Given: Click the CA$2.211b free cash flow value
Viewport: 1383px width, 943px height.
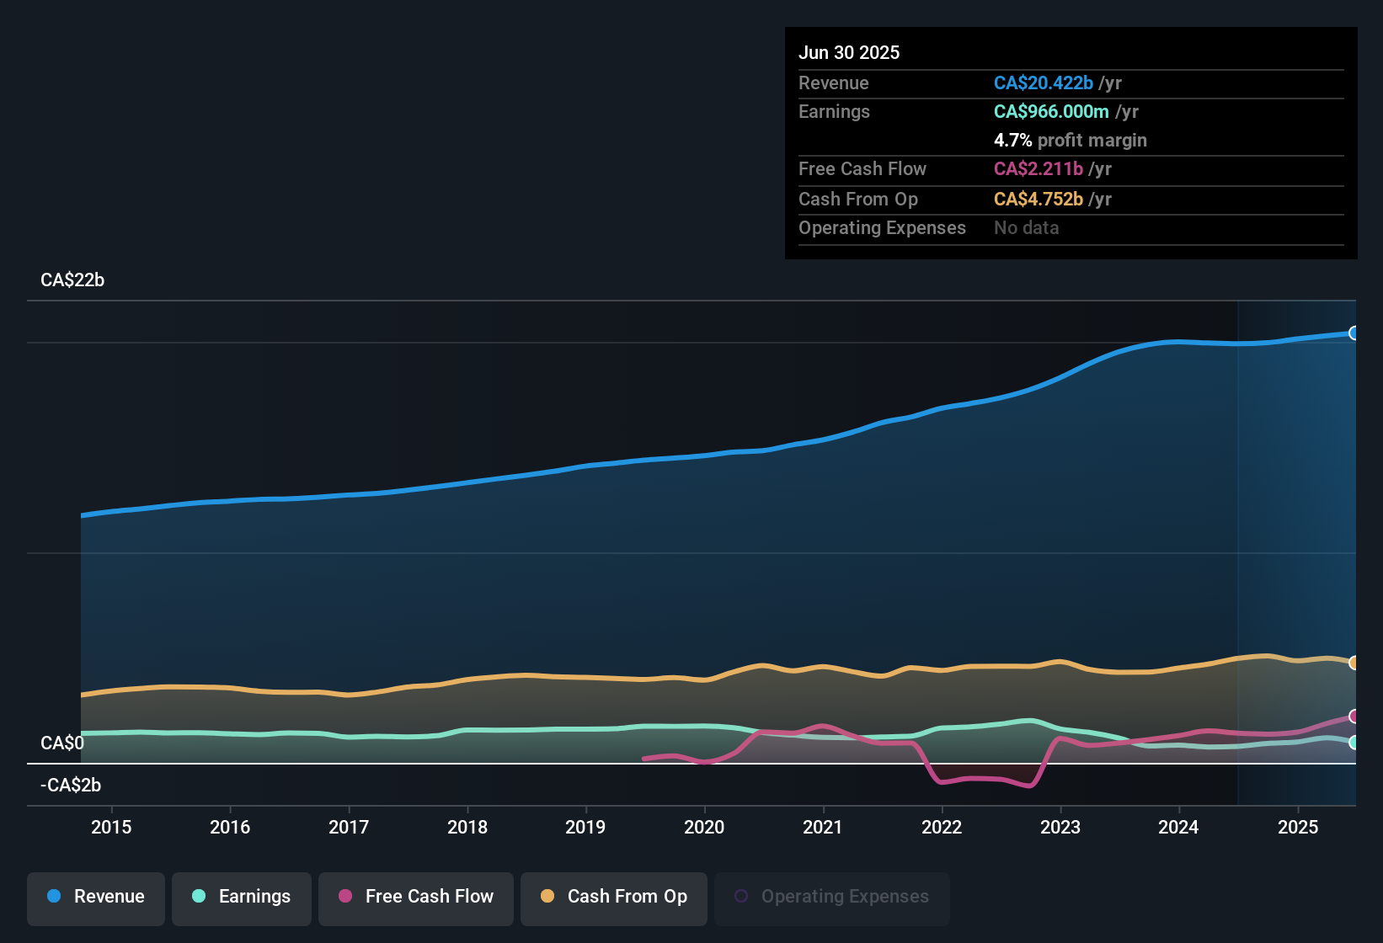Looking at the screenshot, I should (1038, 169).
